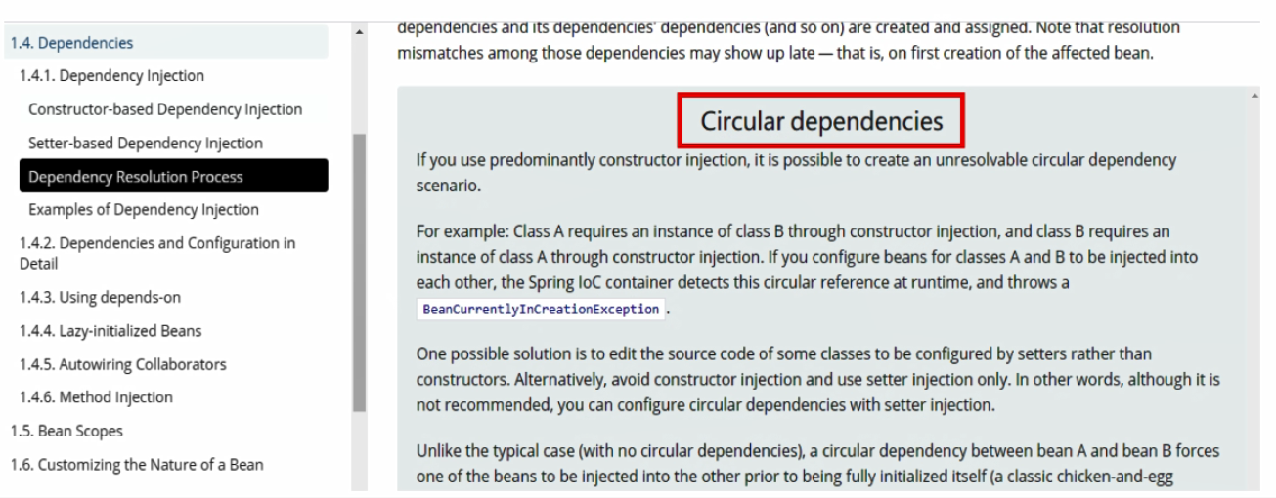Image resolution: width=1276 pixels, height=498 pixels.
Task: Open 1.4.5. Autowiring Collaborators
Action: coord(122,364)
